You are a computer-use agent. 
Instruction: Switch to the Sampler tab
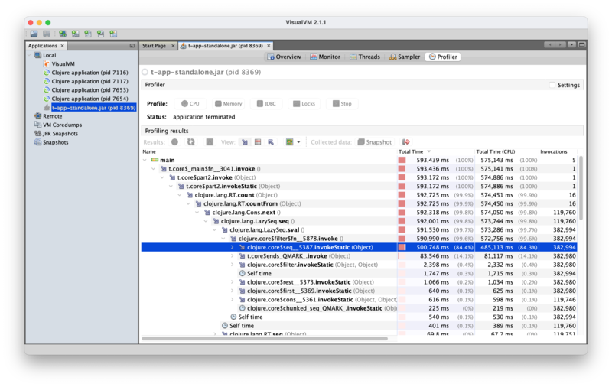(405, 57)
